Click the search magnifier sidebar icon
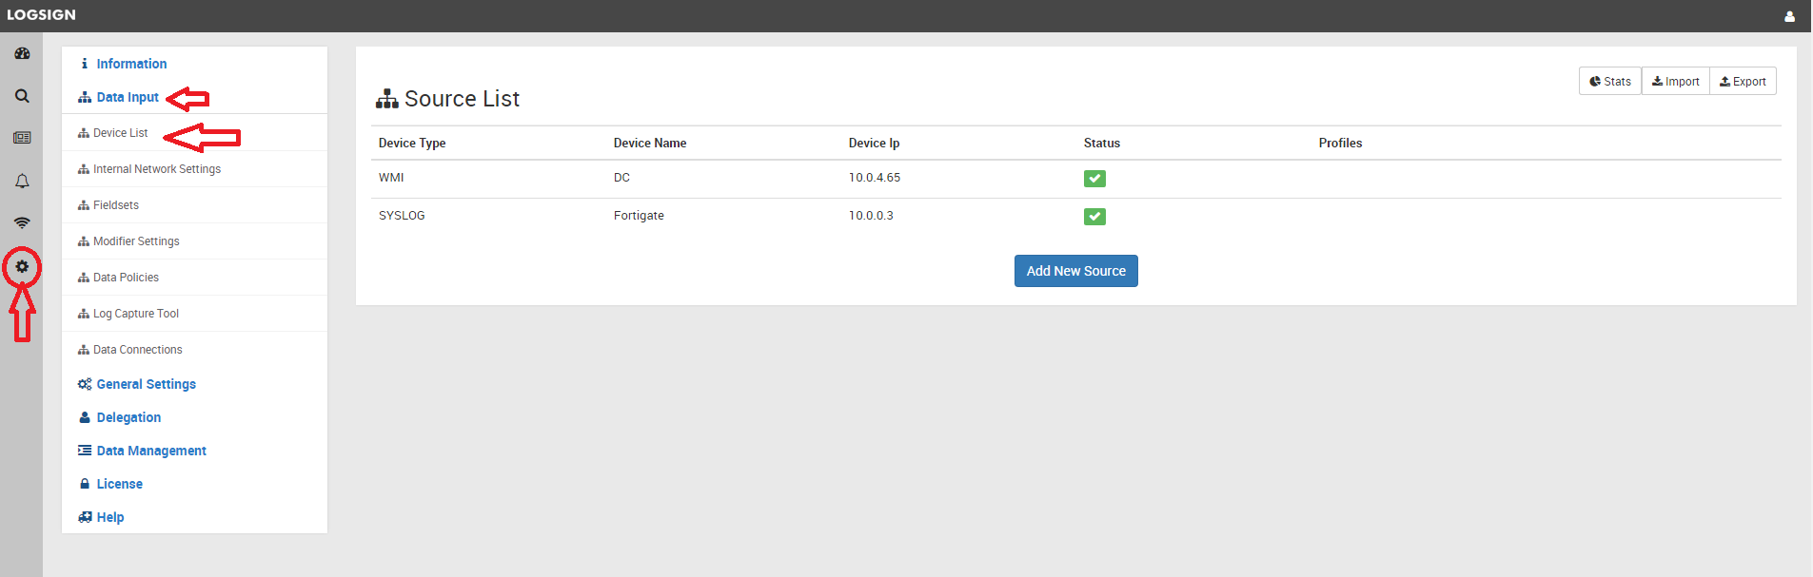The width and height of the screenshot is (1813, 577). 22,96
